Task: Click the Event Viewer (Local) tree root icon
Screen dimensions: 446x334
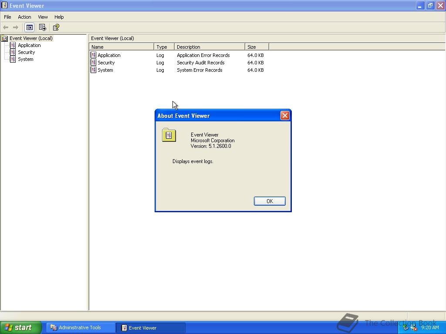Action: point(4,38)
